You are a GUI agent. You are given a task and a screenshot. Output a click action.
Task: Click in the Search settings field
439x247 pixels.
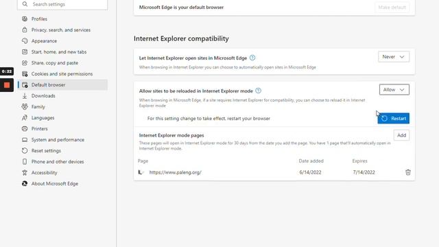click(62, 4)
